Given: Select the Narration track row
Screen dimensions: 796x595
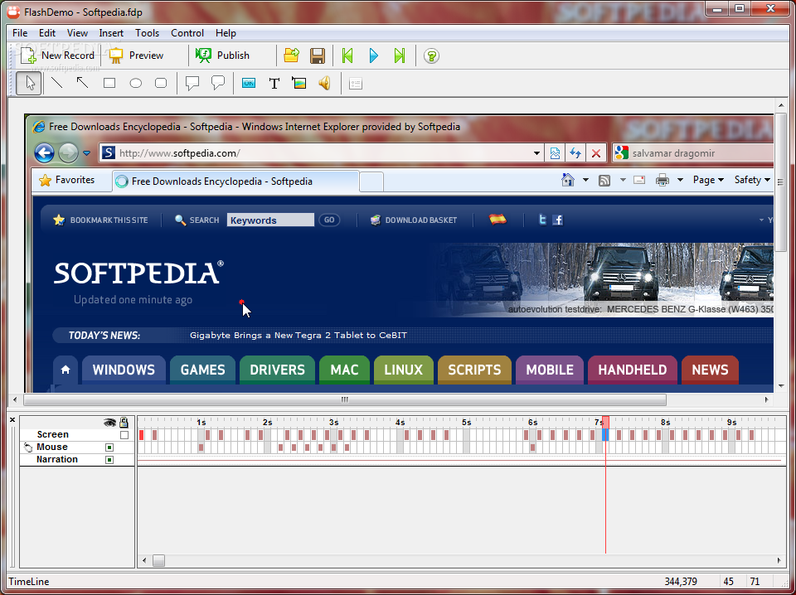Looking at the screenshot, I should tap(77, 459).
